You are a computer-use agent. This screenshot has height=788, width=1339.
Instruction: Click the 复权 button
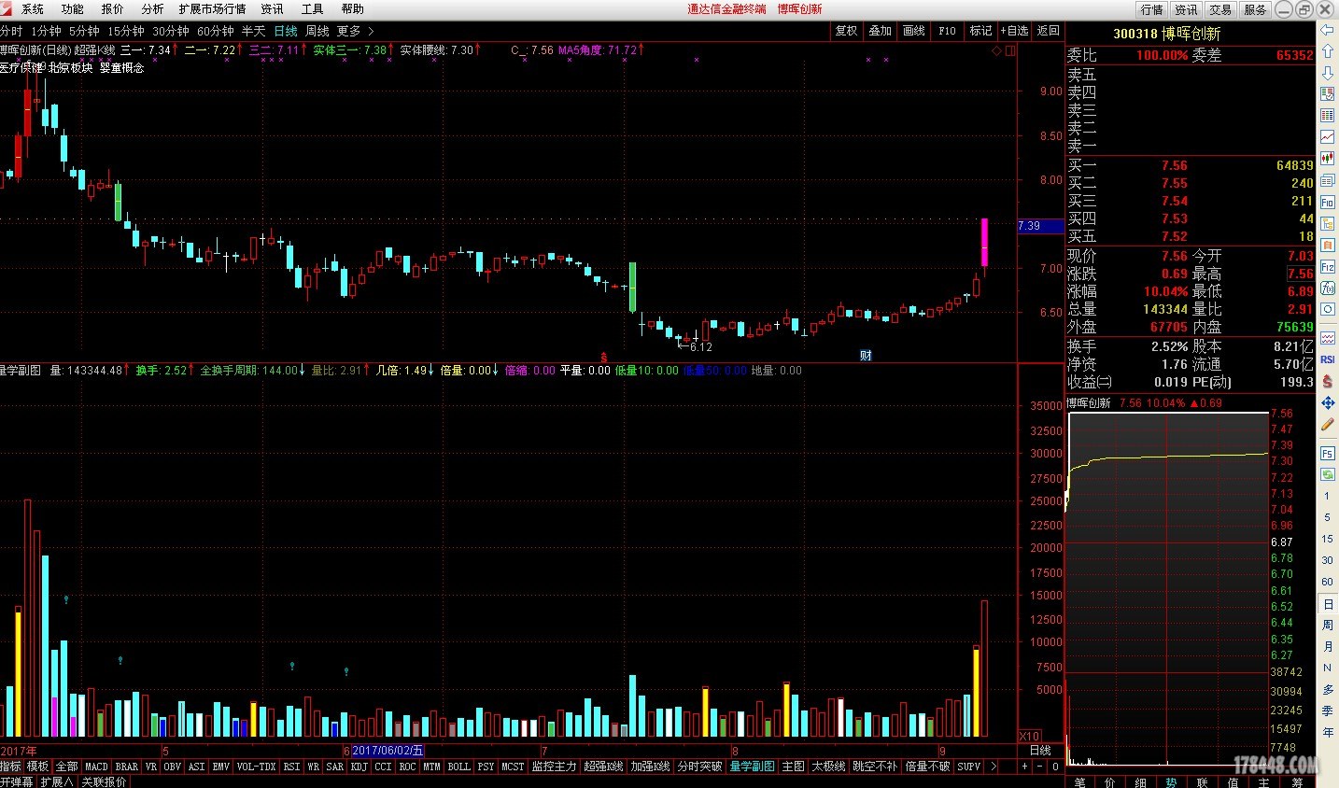click(846, 31)
